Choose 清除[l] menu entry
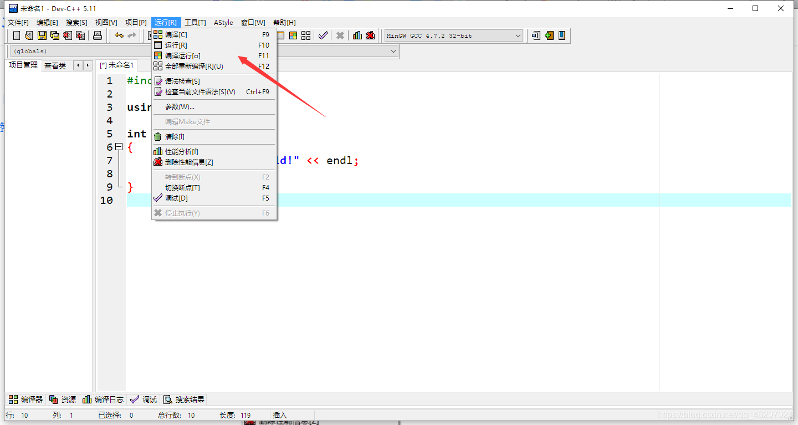798x425 pixels. tap(214, 136)
